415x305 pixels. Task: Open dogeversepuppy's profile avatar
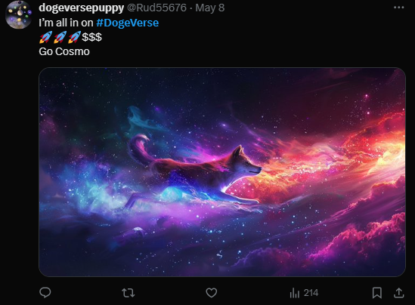click(19, 14)
